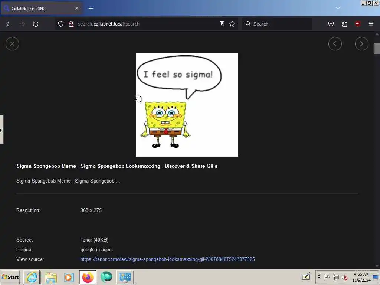Go to previous image result

tap(335, 44)
